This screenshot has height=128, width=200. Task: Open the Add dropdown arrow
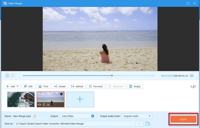18,87
